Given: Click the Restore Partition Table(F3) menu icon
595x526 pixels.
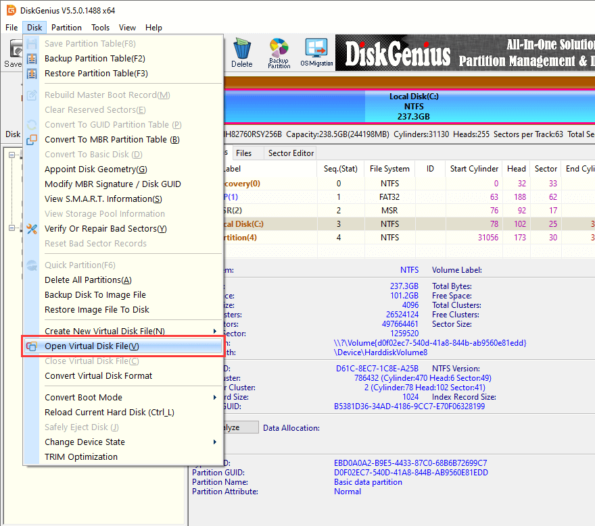Looking at the screenshot, I should (32, 74).
